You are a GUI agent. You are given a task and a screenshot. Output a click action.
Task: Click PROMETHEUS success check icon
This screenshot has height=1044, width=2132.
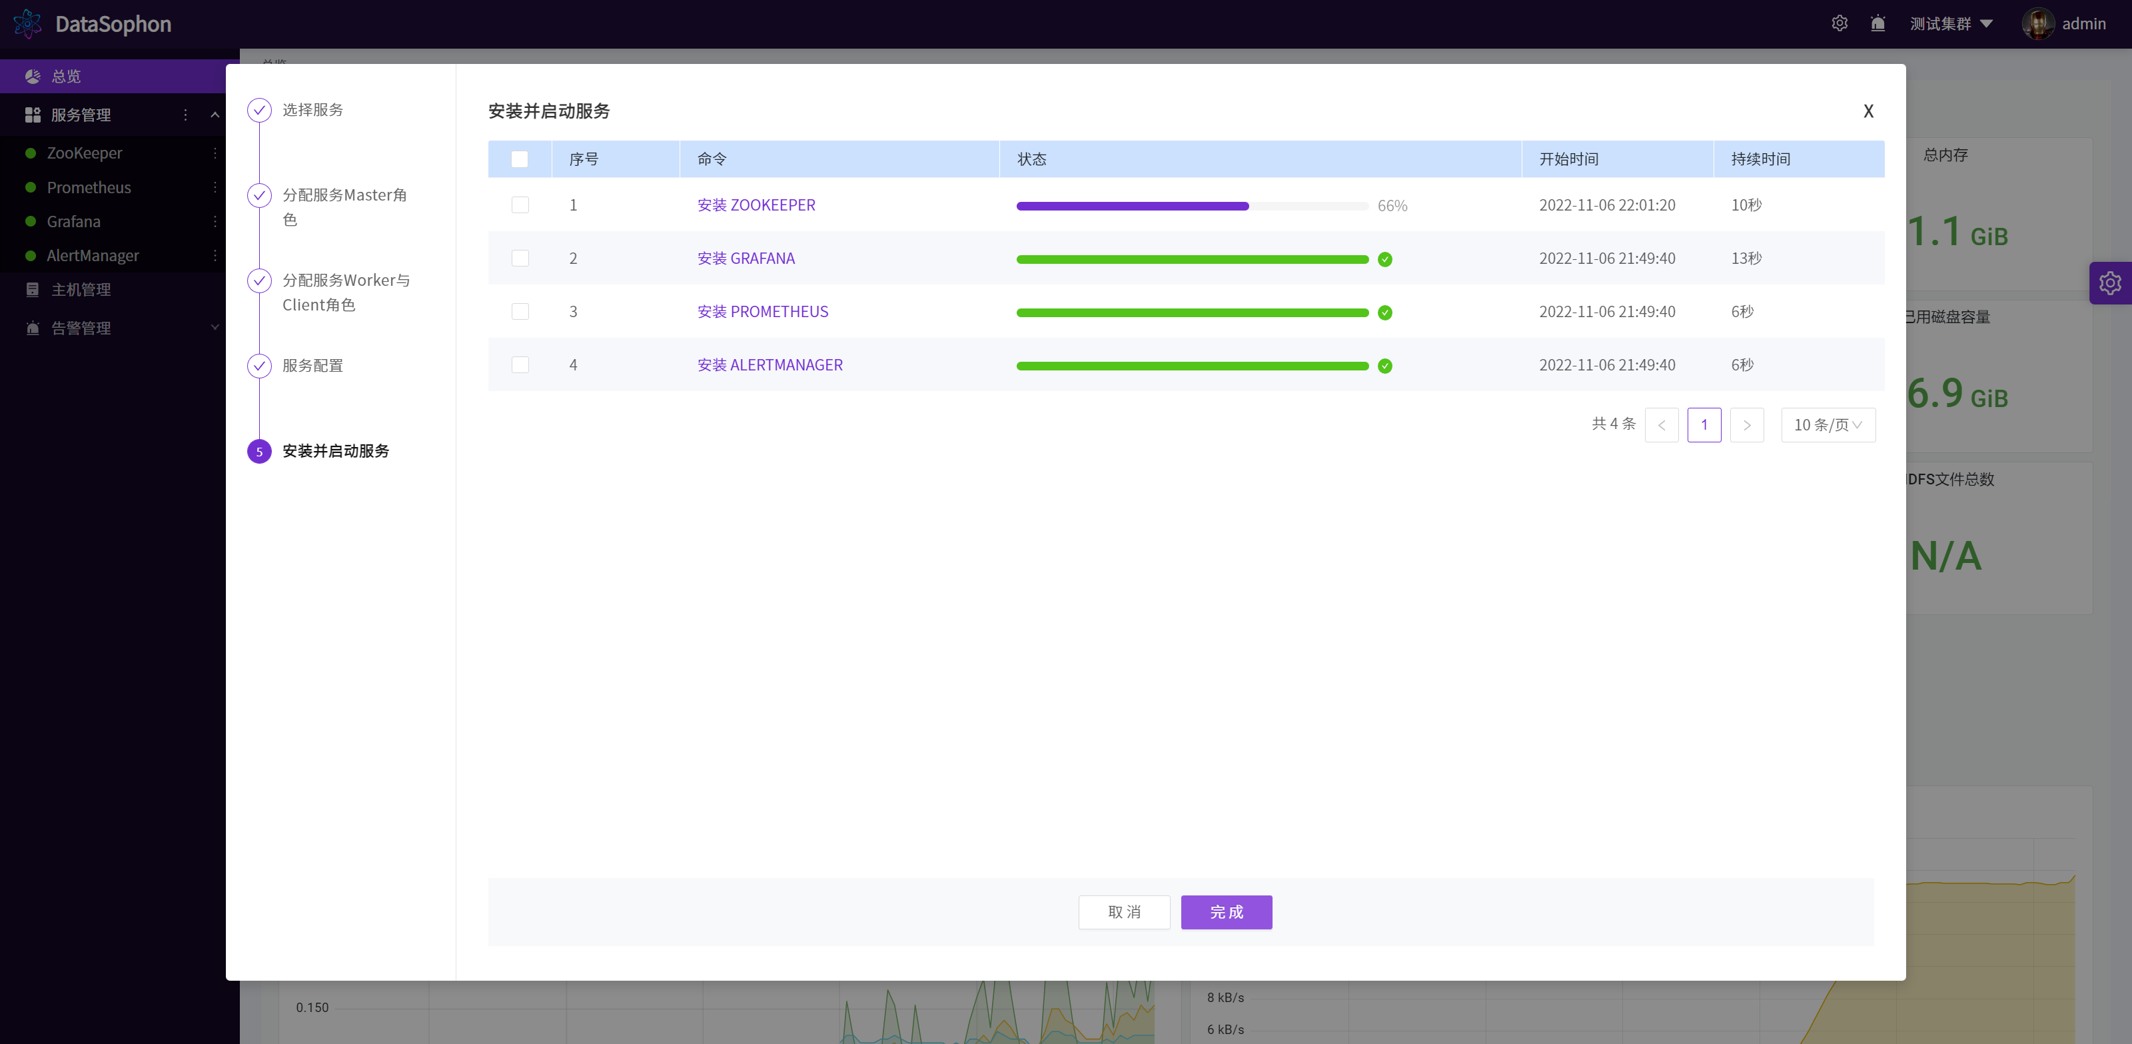(x=1384, y=312)
